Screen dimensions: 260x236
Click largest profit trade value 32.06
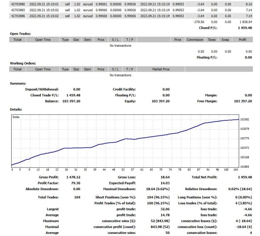165,209
